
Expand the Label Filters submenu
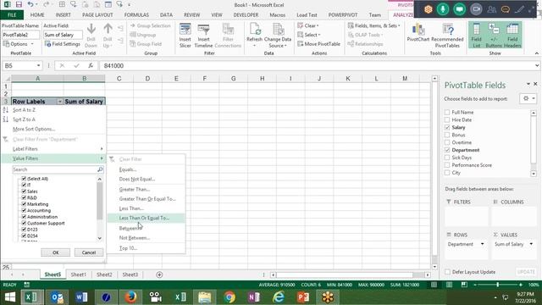pyautogui.click(x=53, y=149)
